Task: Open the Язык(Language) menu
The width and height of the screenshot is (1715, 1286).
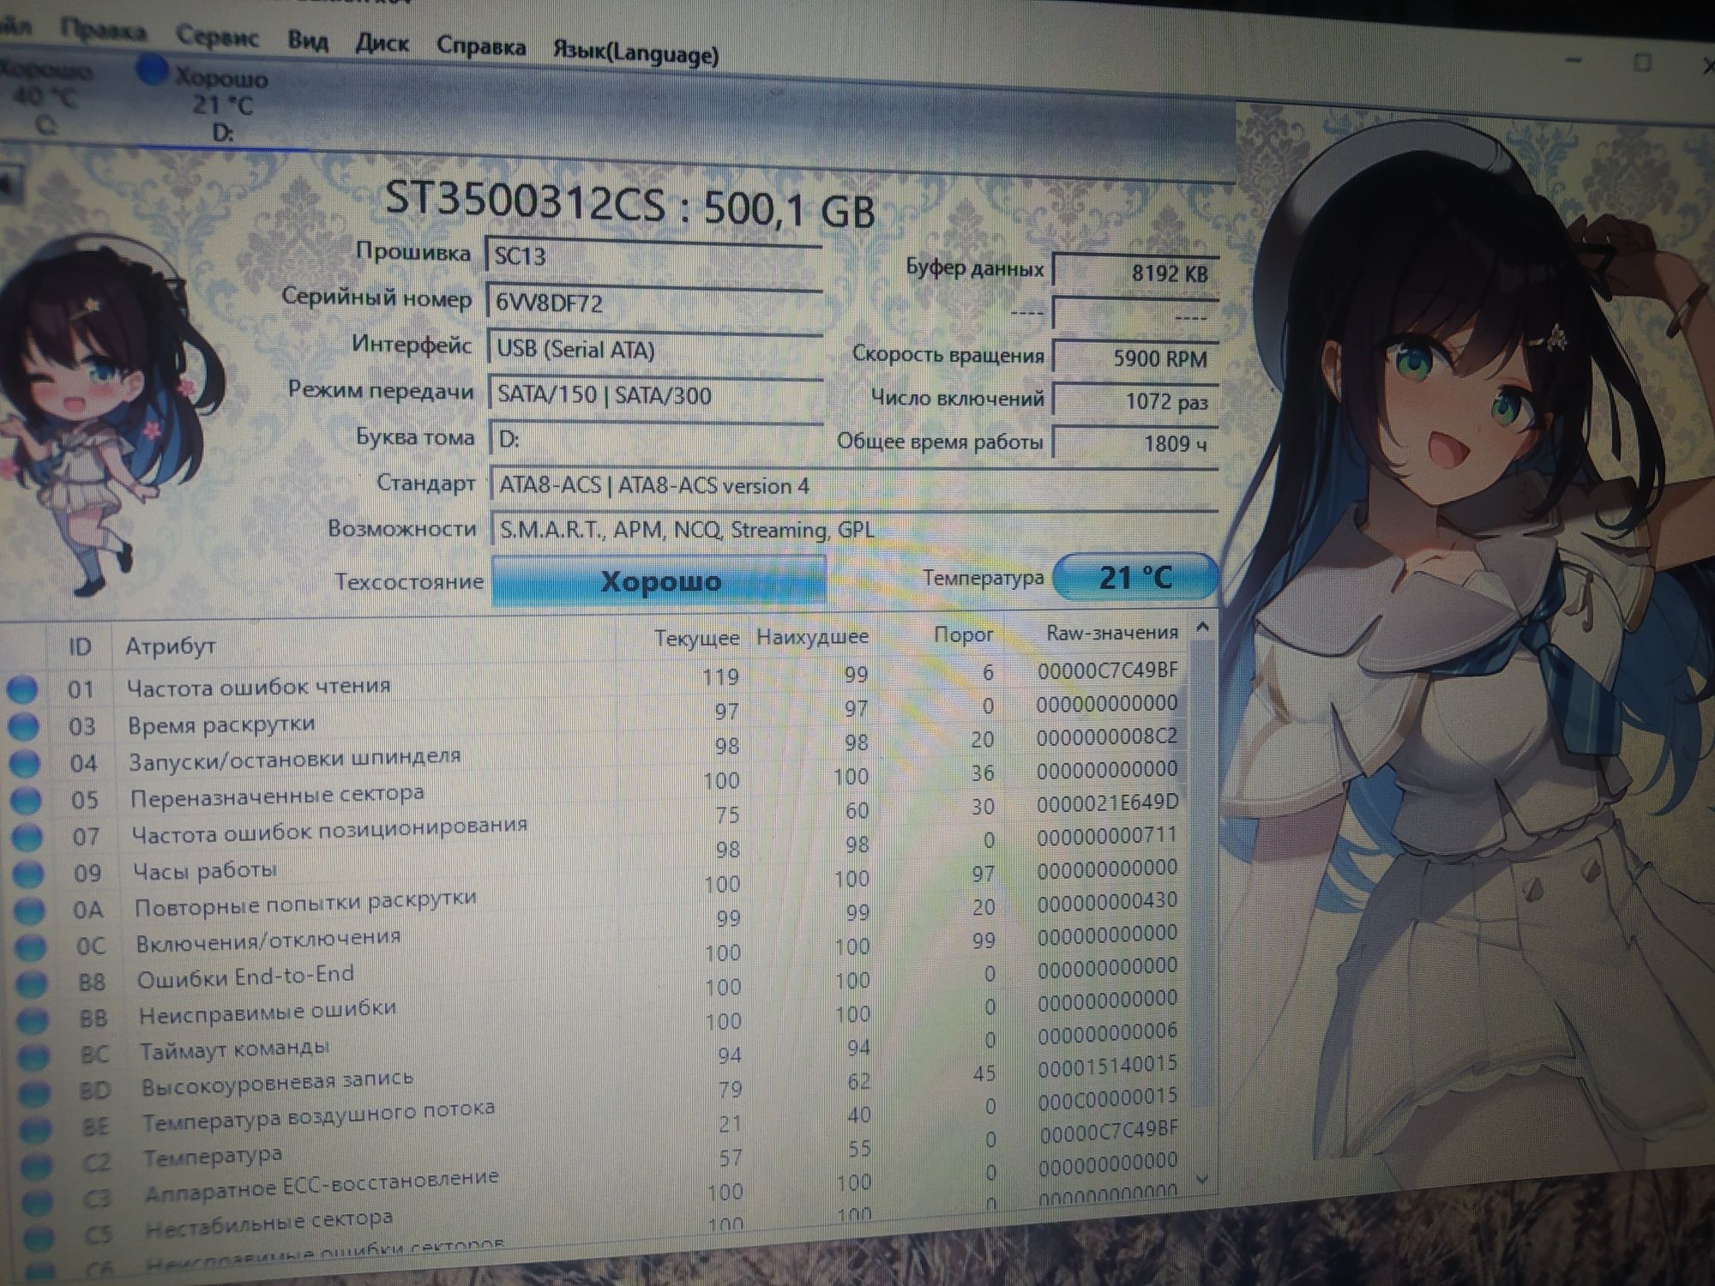Action: click(635, 53)
